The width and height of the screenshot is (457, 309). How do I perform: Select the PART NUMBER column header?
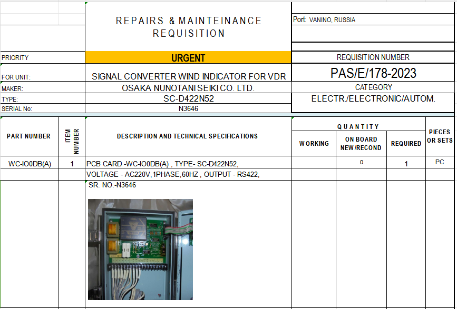(29, 136)
